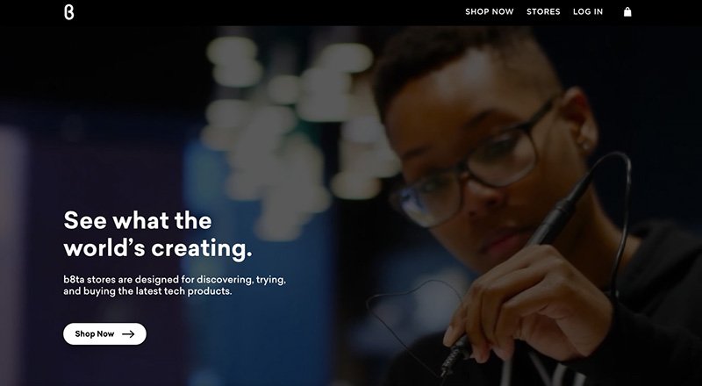Click the "and buying the latest tech products." line
The image size is (702, 386).
147,291
